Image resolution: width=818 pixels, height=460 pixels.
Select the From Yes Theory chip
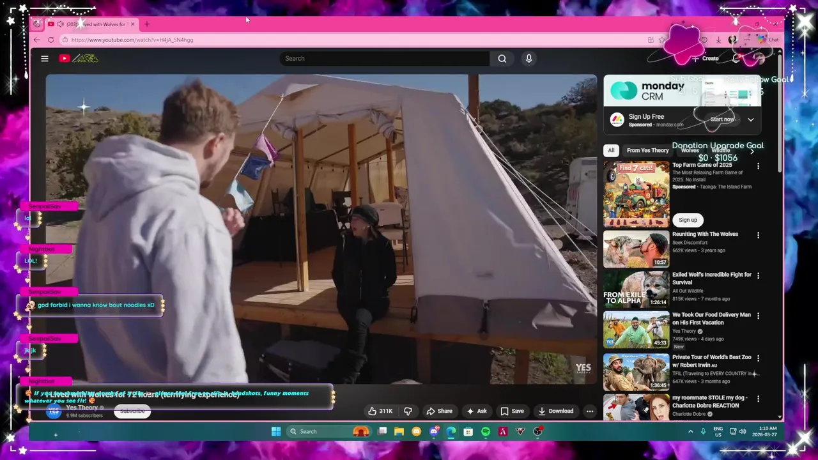(x=647, y=151)
